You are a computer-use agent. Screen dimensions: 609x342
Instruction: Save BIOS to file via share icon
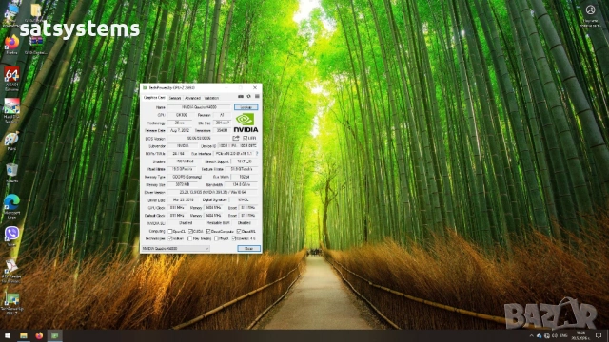(236, 138)
